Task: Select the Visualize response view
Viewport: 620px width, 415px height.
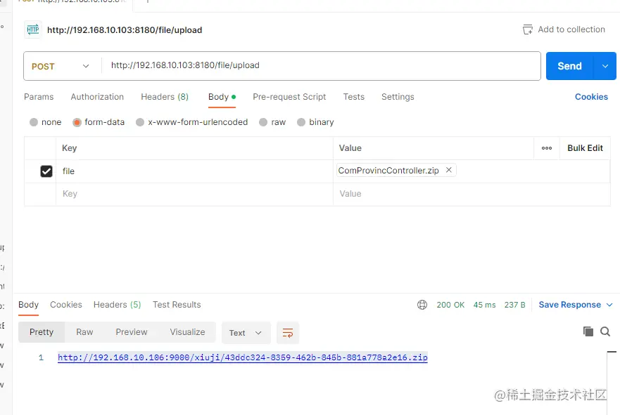Action: click(187, 332)
